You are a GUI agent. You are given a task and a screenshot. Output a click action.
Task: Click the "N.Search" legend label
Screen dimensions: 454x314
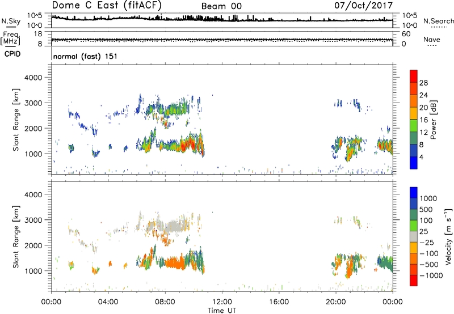(438, 21)
